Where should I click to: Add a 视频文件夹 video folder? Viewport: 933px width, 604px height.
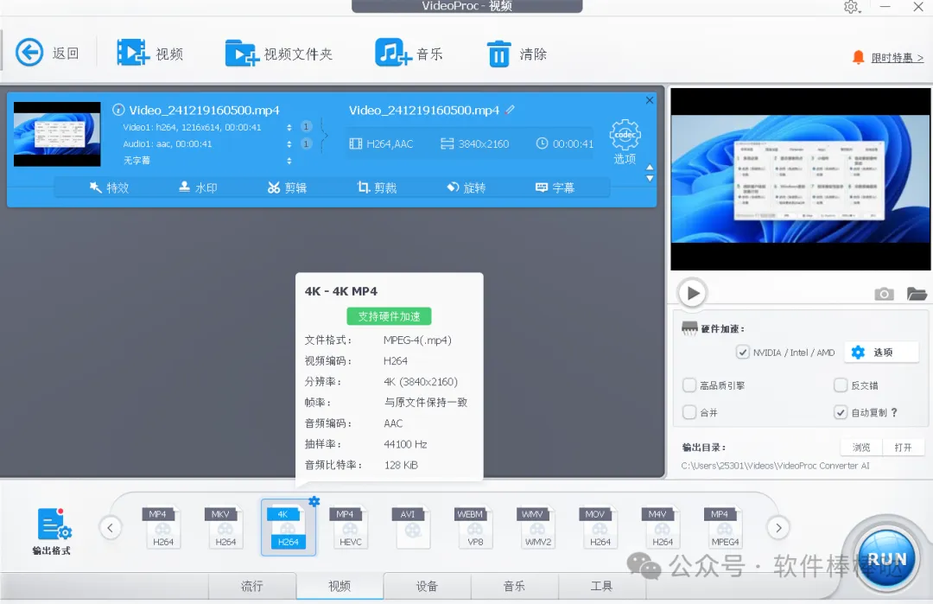click(242, 53)
